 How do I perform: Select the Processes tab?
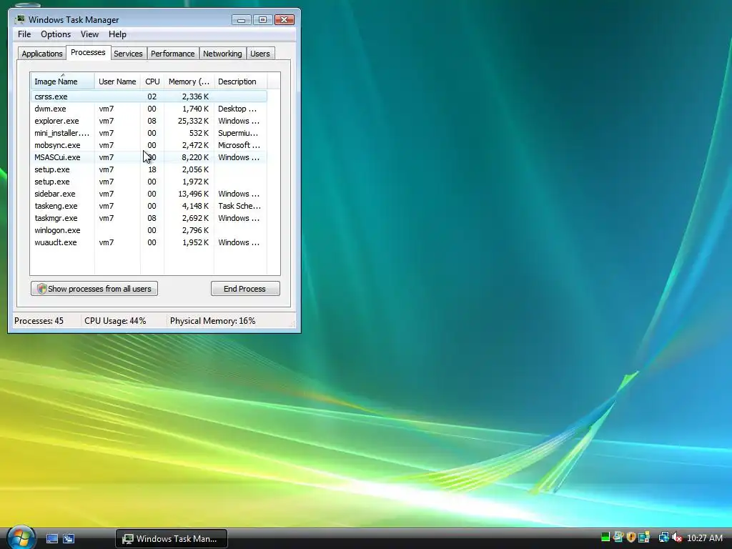[88, 52]
